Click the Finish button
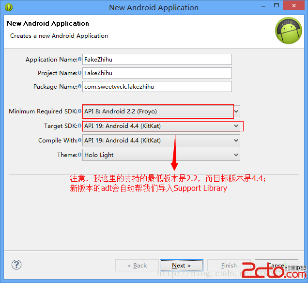The width and height of the screenshot is (308, 283). pos(229,266)
